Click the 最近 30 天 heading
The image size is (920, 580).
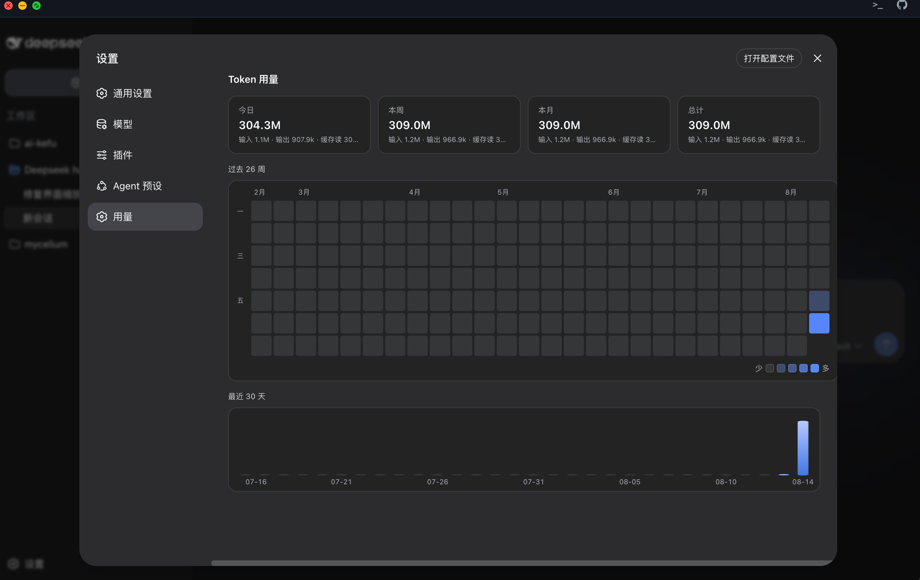click(x=246, y=396)
